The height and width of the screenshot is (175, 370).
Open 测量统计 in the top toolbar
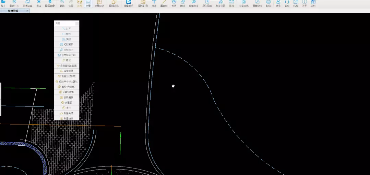(x=99, y=3)
